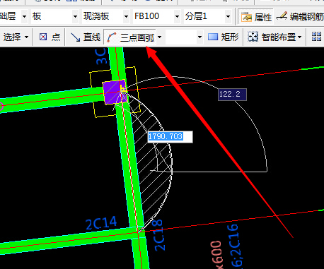Image resolution: width=324 pixels, height=269 pixels.
Task: Click the purple column at the beam junction
Action: 115,92
